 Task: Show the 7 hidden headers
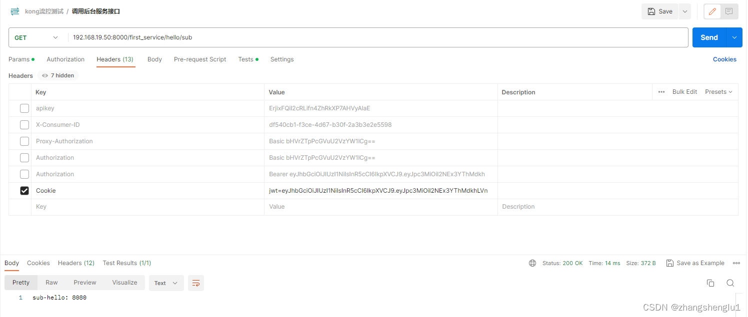(x=58, y=76)
